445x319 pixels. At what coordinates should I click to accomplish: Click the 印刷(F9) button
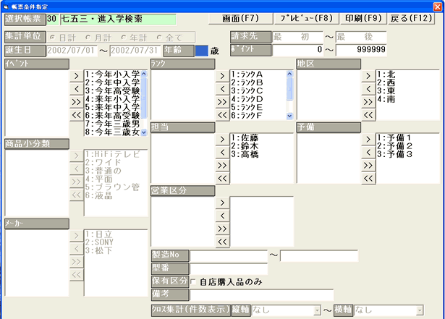364,17
